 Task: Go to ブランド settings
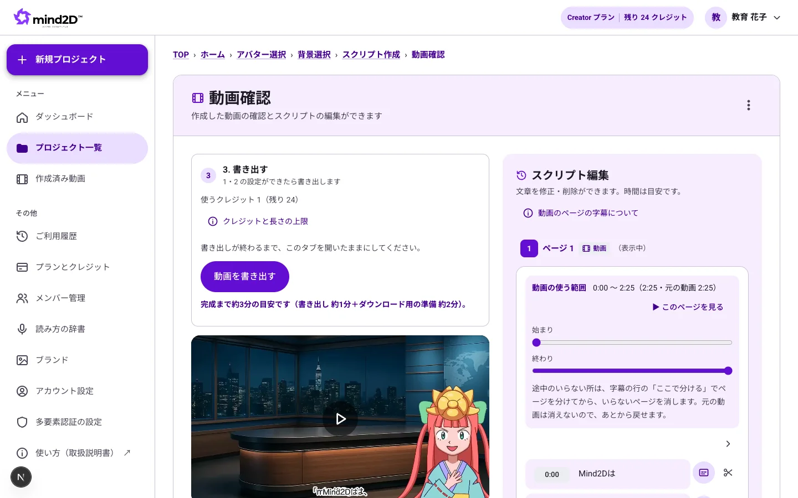coord(77,360)
